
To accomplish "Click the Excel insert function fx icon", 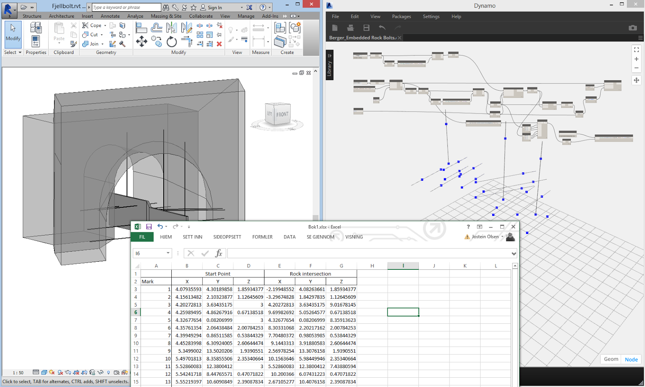I will pos(218,253).
